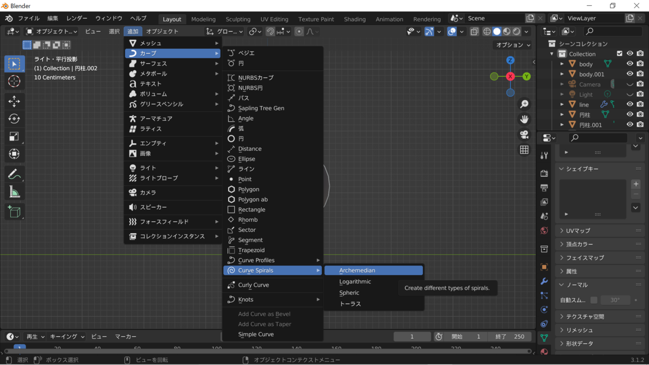Select Simple Curve entry

click(273, 334)
